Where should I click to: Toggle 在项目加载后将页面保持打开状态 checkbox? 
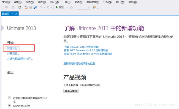click(9, 98)
